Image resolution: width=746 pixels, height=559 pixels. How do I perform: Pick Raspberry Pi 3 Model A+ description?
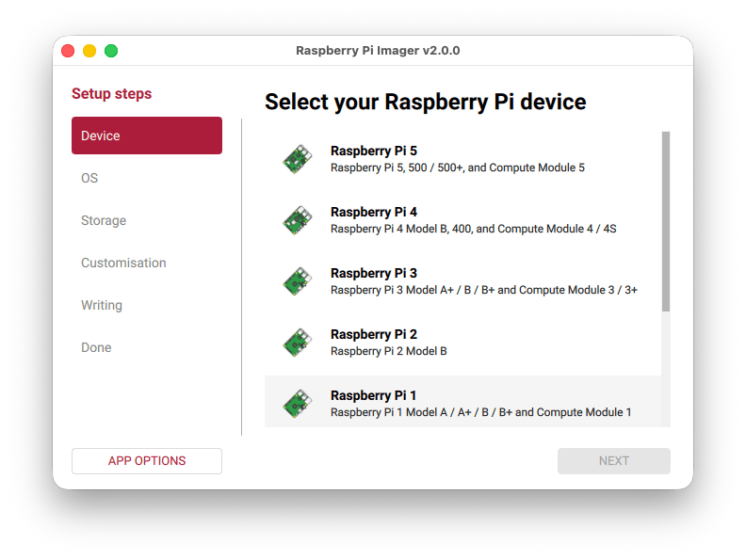click(483, 290)
